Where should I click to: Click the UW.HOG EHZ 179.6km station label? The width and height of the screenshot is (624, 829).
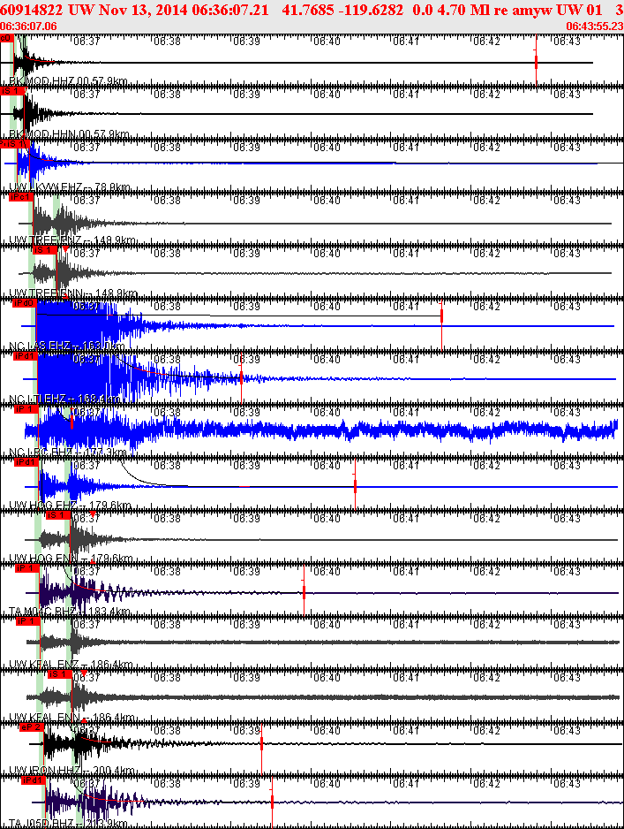point(71,505)
